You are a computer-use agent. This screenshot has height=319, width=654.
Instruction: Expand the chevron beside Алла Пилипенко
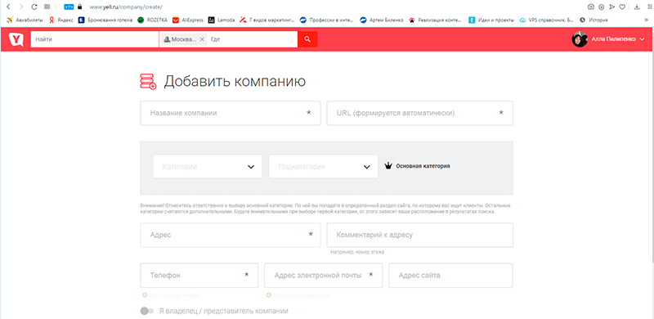click(642, 39)
